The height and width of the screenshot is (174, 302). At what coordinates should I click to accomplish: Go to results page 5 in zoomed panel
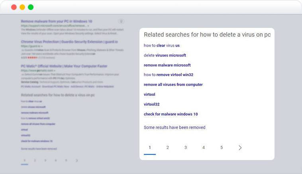(x=222, y=147)
